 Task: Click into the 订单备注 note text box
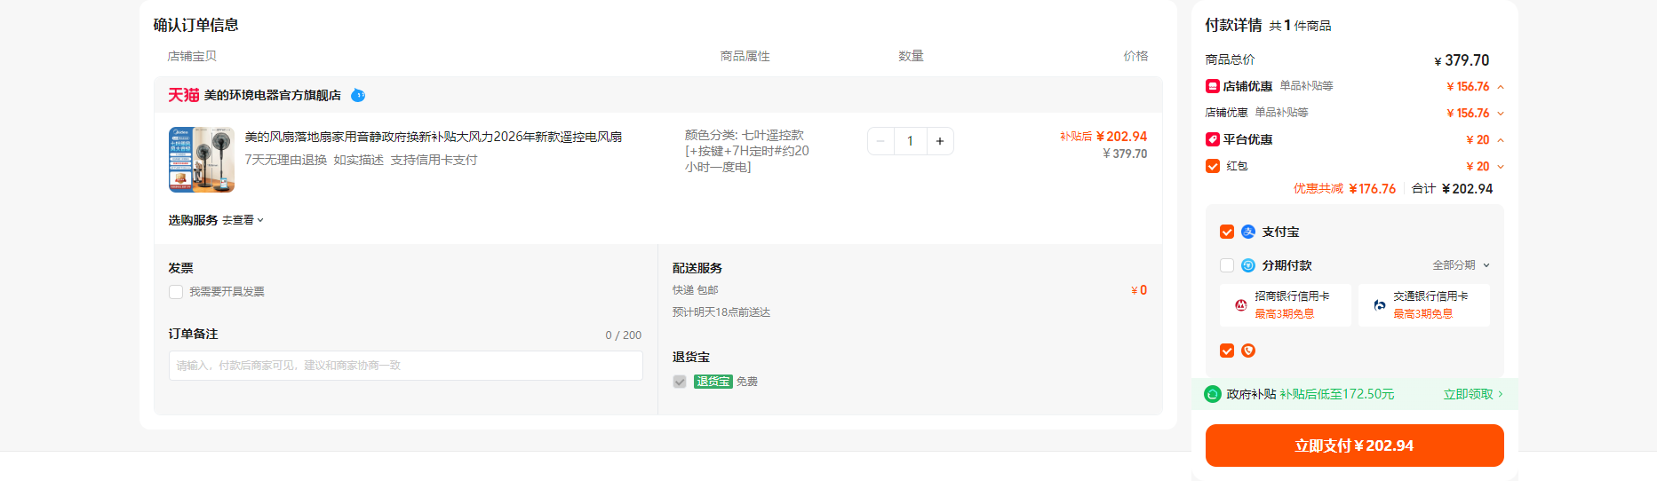pos(406,366)
